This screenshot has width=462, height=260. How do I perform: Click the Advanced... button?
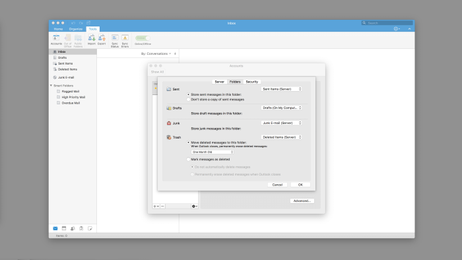point(302,201)
